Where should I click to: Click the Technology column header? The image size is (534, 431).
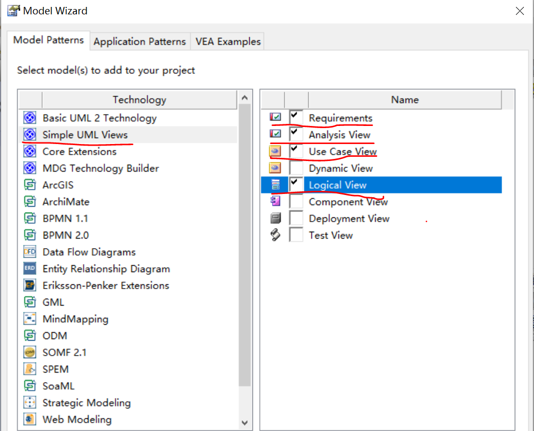click(x=139, y=99)
